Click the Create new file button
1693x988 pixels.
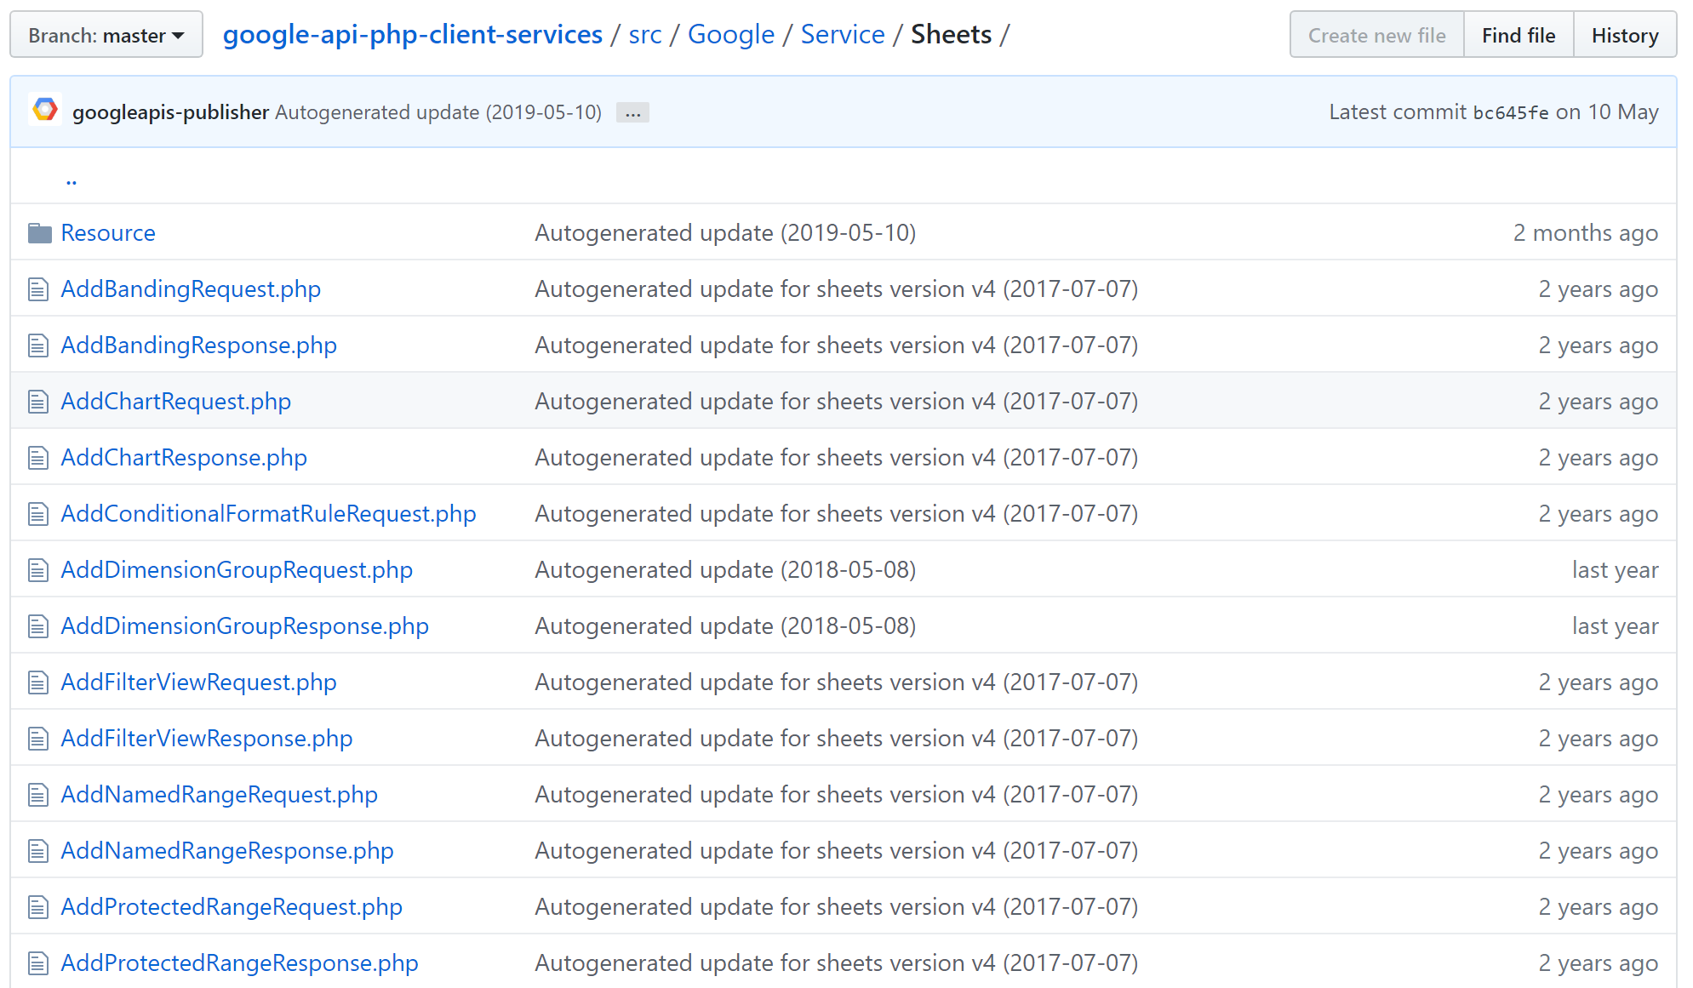(x=1376, y=35)
